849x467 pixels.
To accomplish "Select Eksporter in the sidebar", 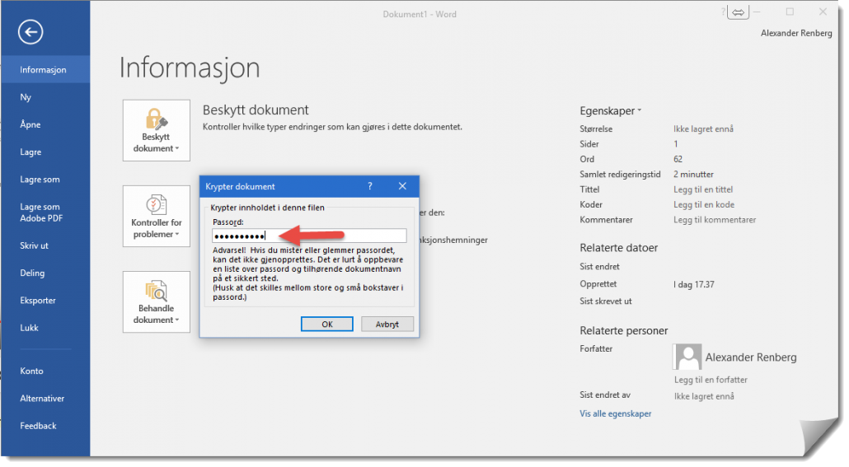I will point(45,301).
